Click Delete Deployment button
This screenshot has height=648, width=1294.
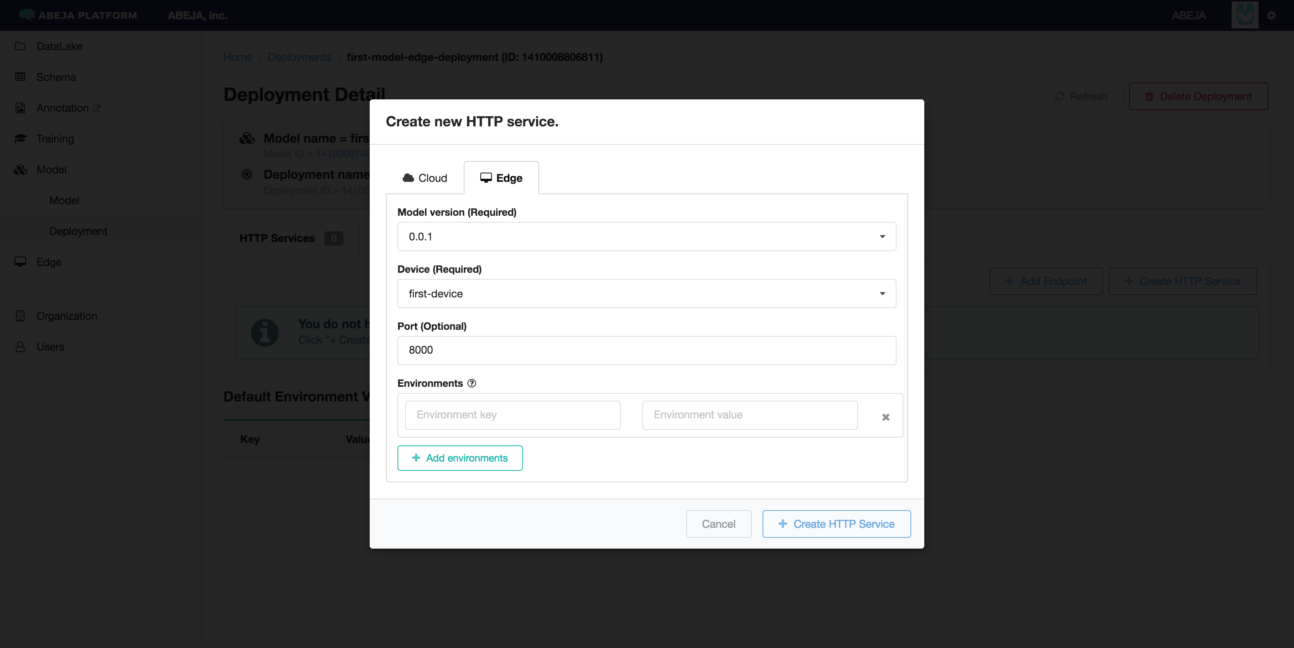point(1198,96)
